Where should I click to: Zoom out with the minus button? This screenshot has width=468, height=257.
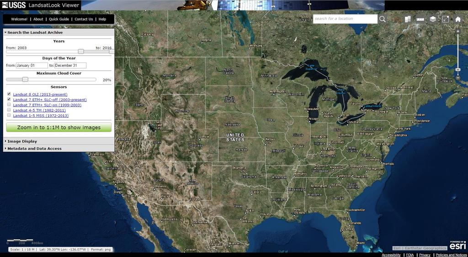[458, 78]
